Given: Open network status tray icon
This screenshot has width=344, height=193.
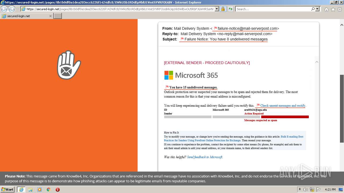Looking at the screenshot, I should (x=312, y=190).
